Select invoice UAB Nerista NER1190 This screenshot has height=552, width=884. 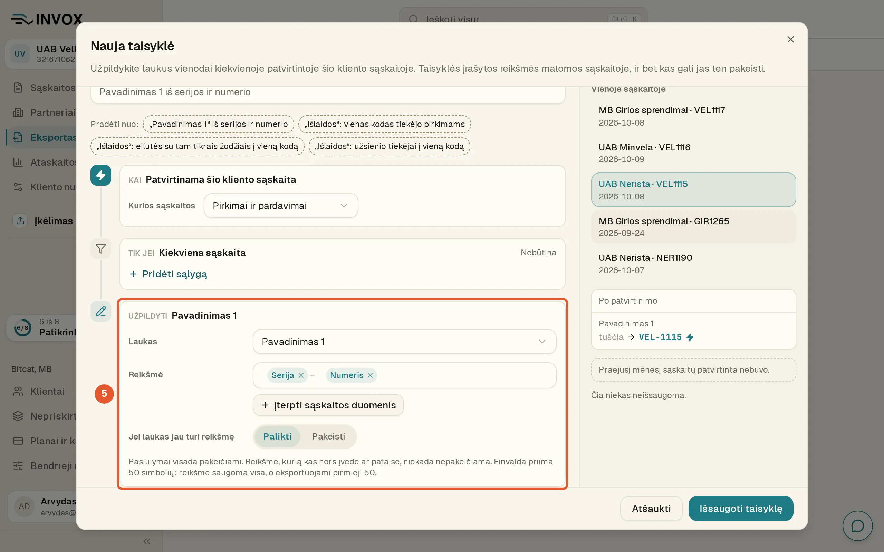pos(693,264)
